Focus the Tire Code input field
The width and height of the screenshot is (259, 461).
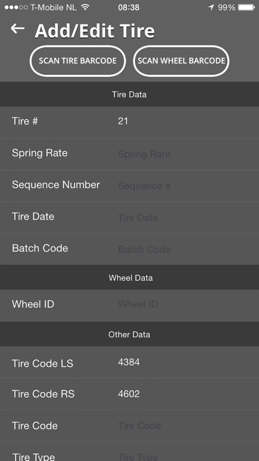185,426
